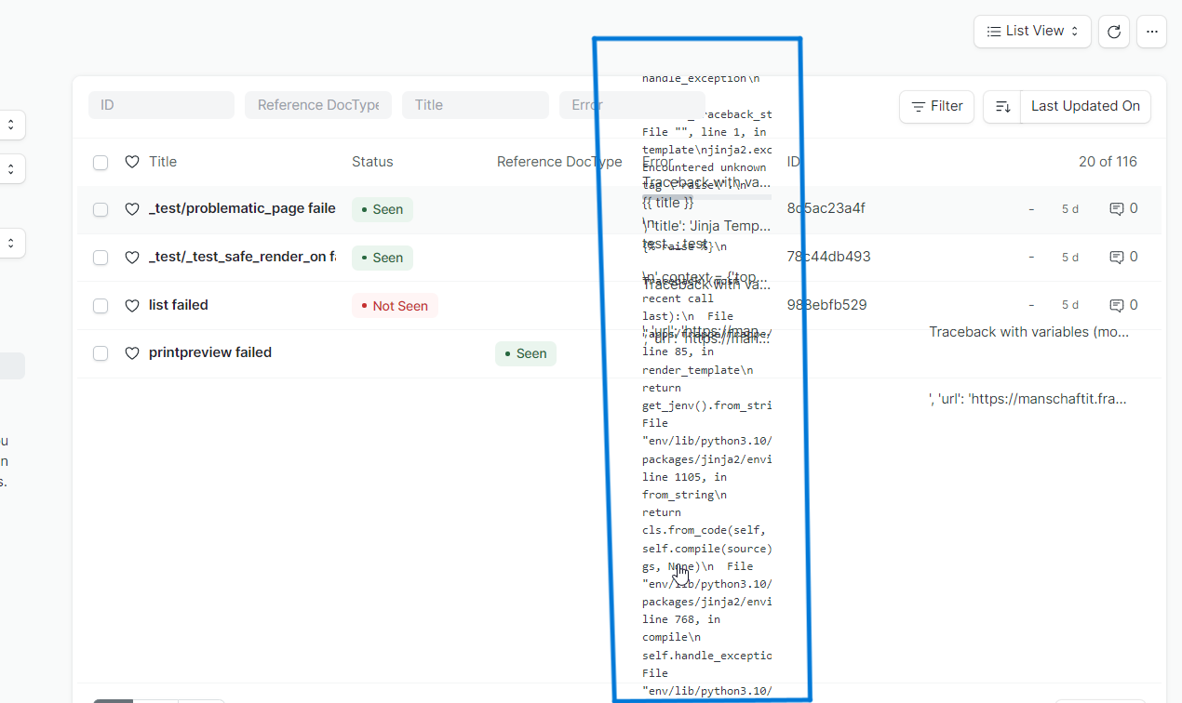Viewport: 1182px width, 703px height.
Task: Open the List View switcher dropdown
Action: tap(1032, 31)
